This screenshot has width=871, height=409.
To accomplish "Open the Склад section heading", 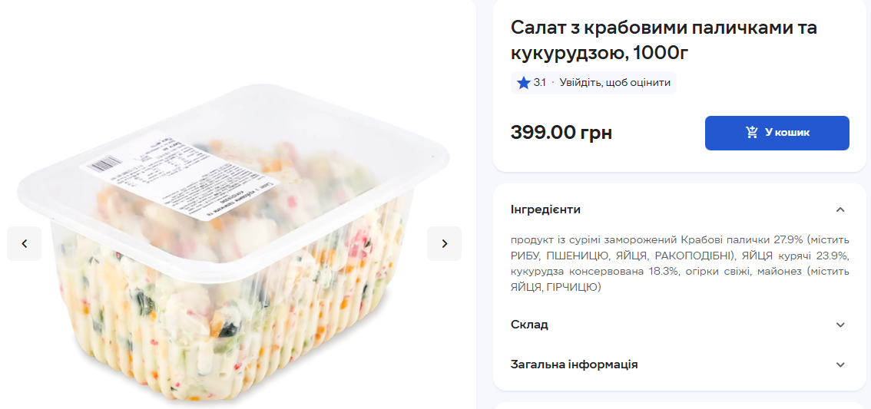I will (x=529, y=325).
